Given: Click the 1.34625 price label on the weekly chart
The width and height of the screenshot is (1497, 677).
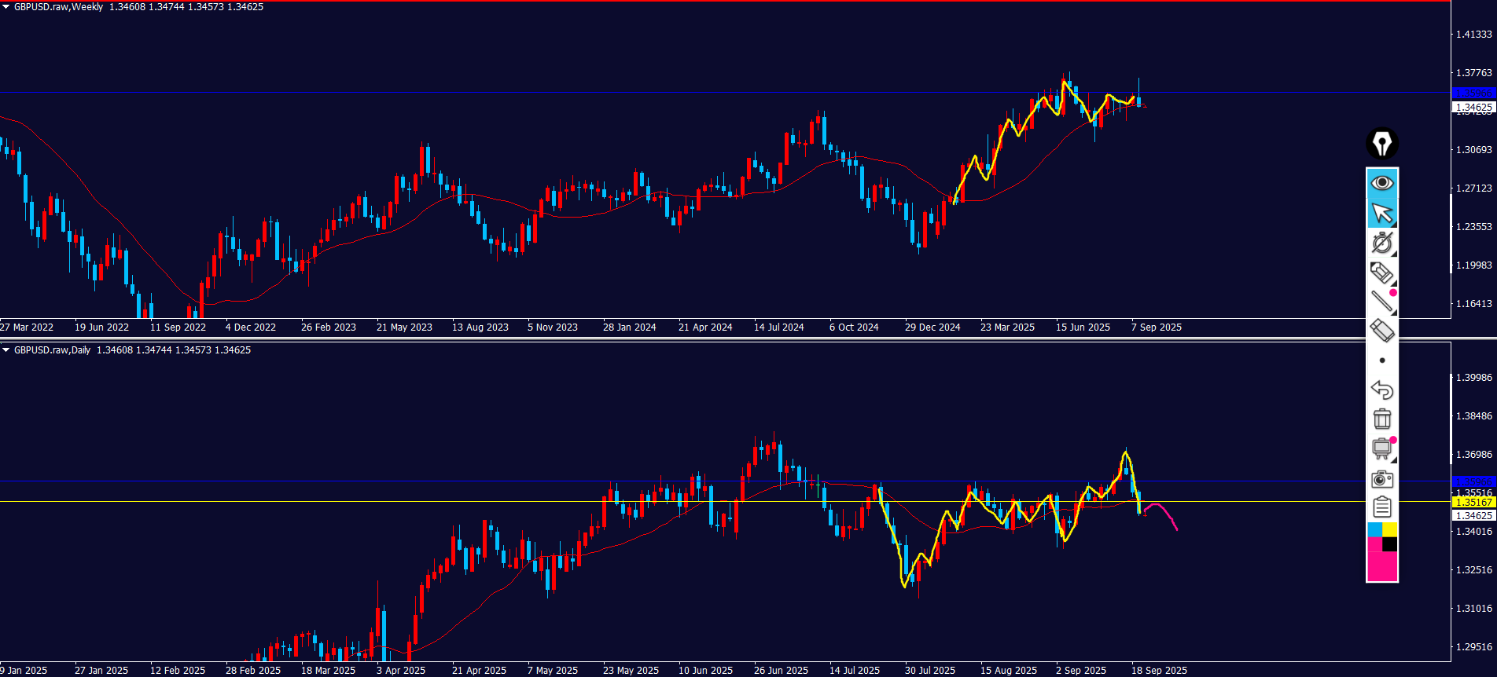Looking at the screenshot, I should coord(1473,107).
